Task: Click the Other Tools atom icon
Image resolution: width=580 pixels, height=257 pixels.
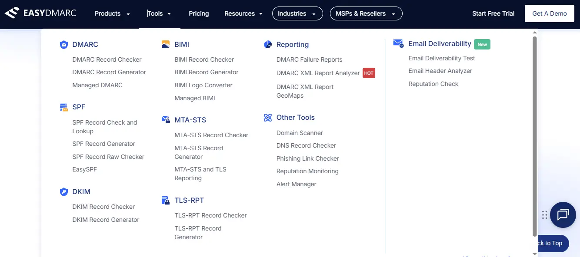Action: click(268, 118)
